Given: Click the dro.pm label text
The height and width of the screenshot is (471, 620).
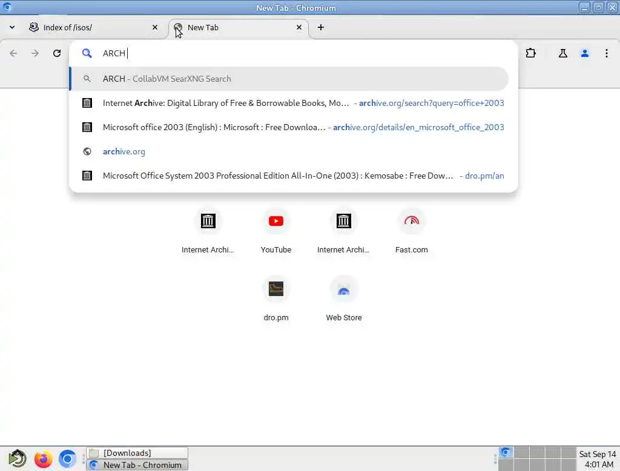Looking at the screenshot, I should tap(276, 318).
